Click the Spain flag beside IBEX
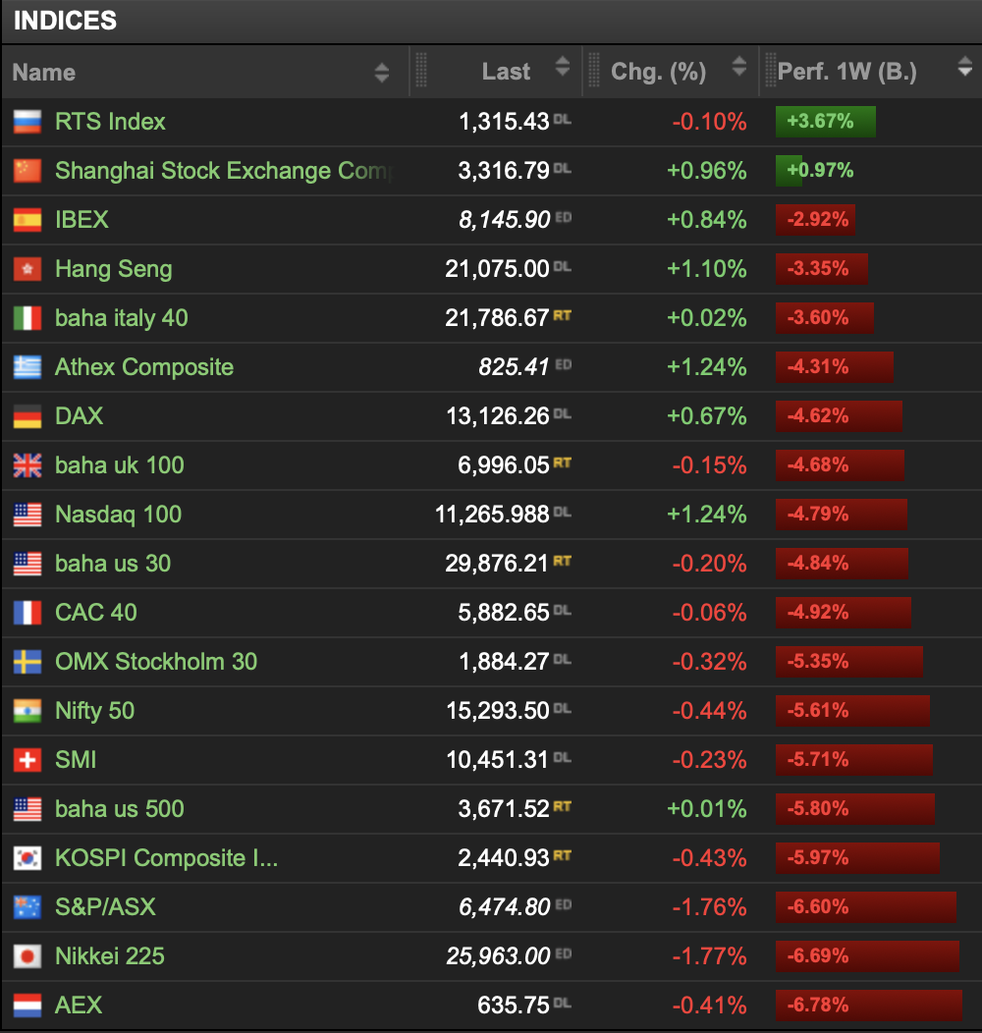Screen dimensions: 982x1033 point(27,220)
